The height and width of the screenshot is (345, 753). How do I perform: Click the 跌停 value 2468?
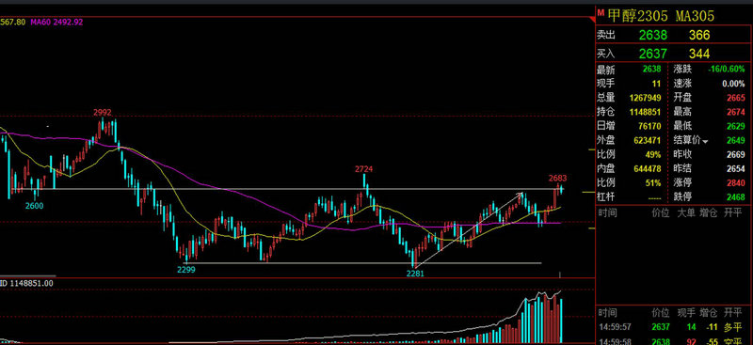(x=736, y=196)
